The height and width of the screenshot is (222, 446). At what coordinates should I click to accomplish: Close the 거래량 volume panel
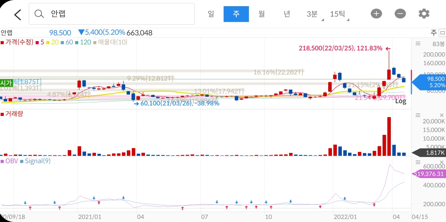click(x=442, y=115)
